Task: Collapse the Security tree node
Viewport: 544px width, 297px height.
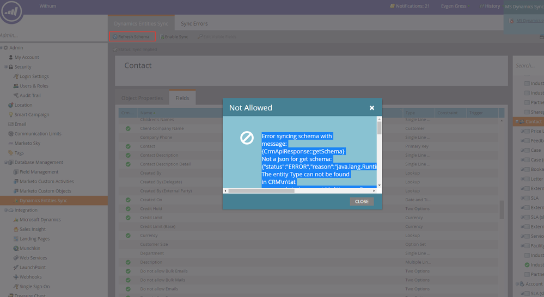Action: click(6, 67)
